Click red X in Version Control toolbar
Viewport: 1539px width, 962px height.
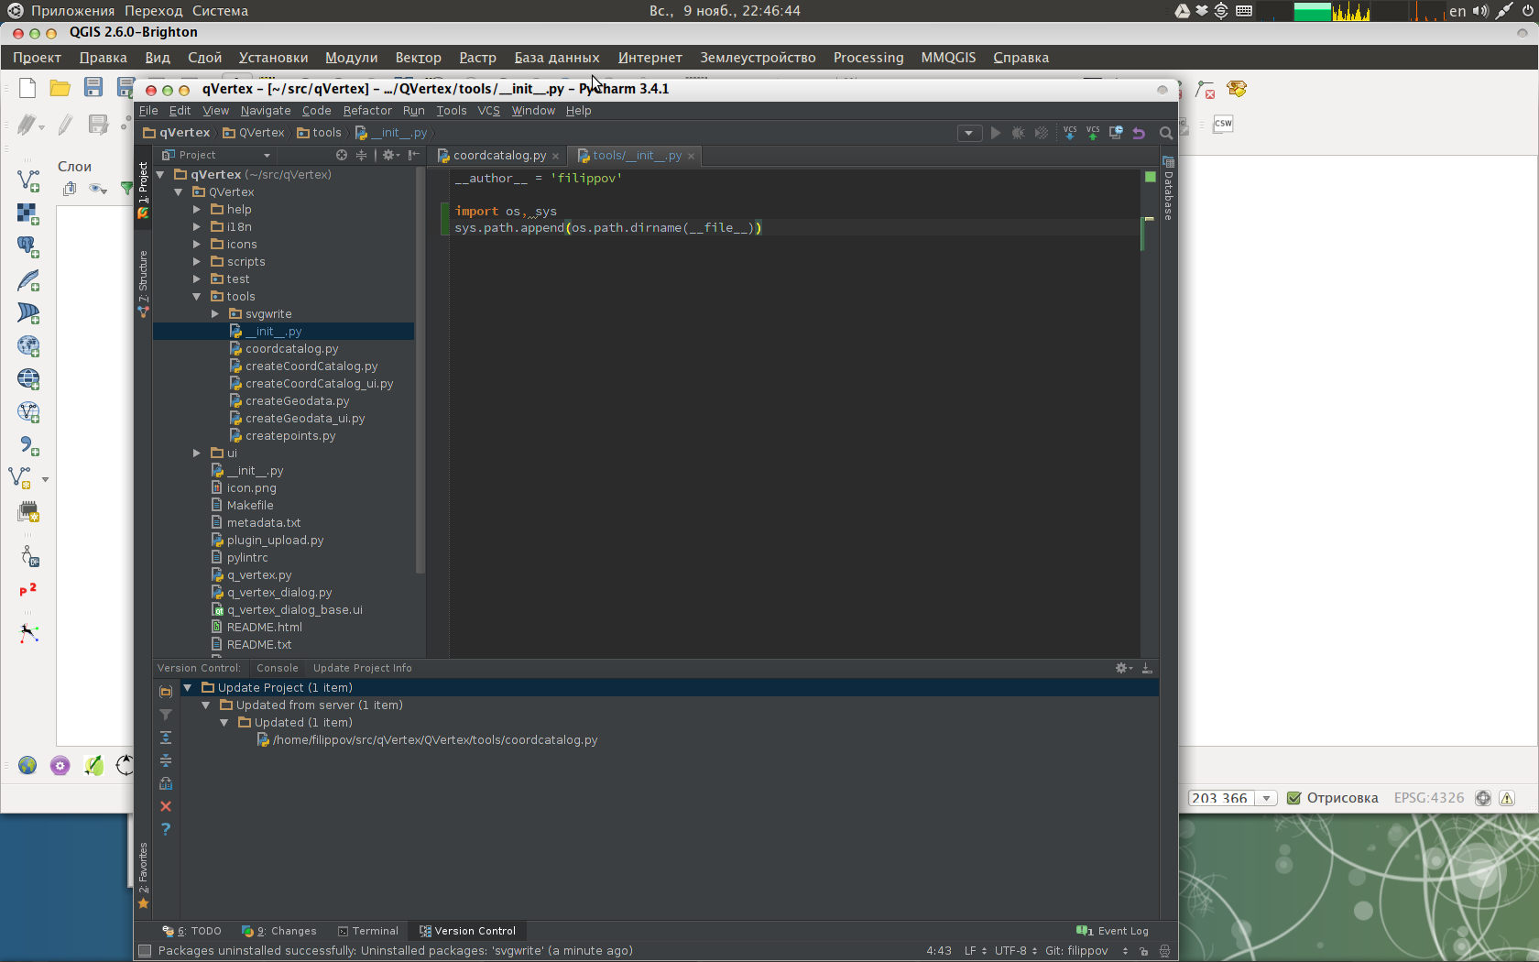click(x=166, y=806)
